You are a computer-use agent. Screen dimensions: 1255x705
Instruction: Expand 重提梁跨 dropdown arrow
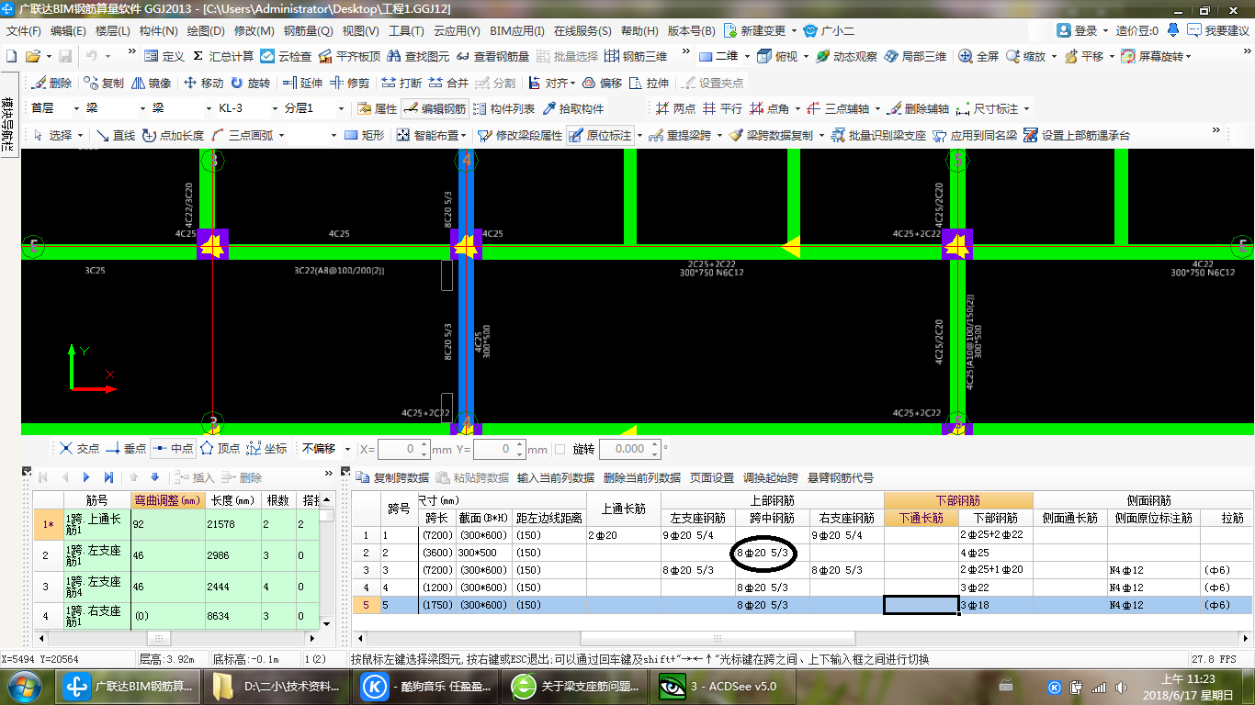click(x=718, y=135)
